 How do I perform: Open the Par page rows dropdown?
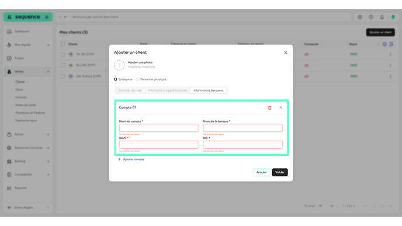click(x=326, y=206)
